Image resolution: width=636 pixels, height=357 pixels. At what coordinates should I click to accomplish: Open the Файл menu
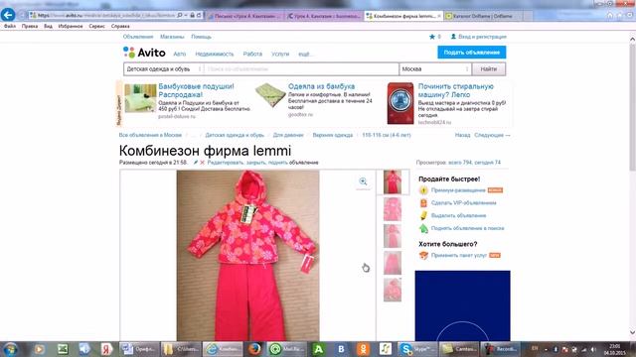click(10, 26)
